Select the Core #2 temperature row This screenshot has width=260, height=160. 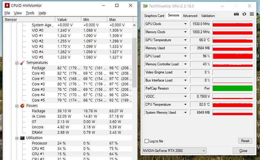pyautogui.click(x=82, y=84)
